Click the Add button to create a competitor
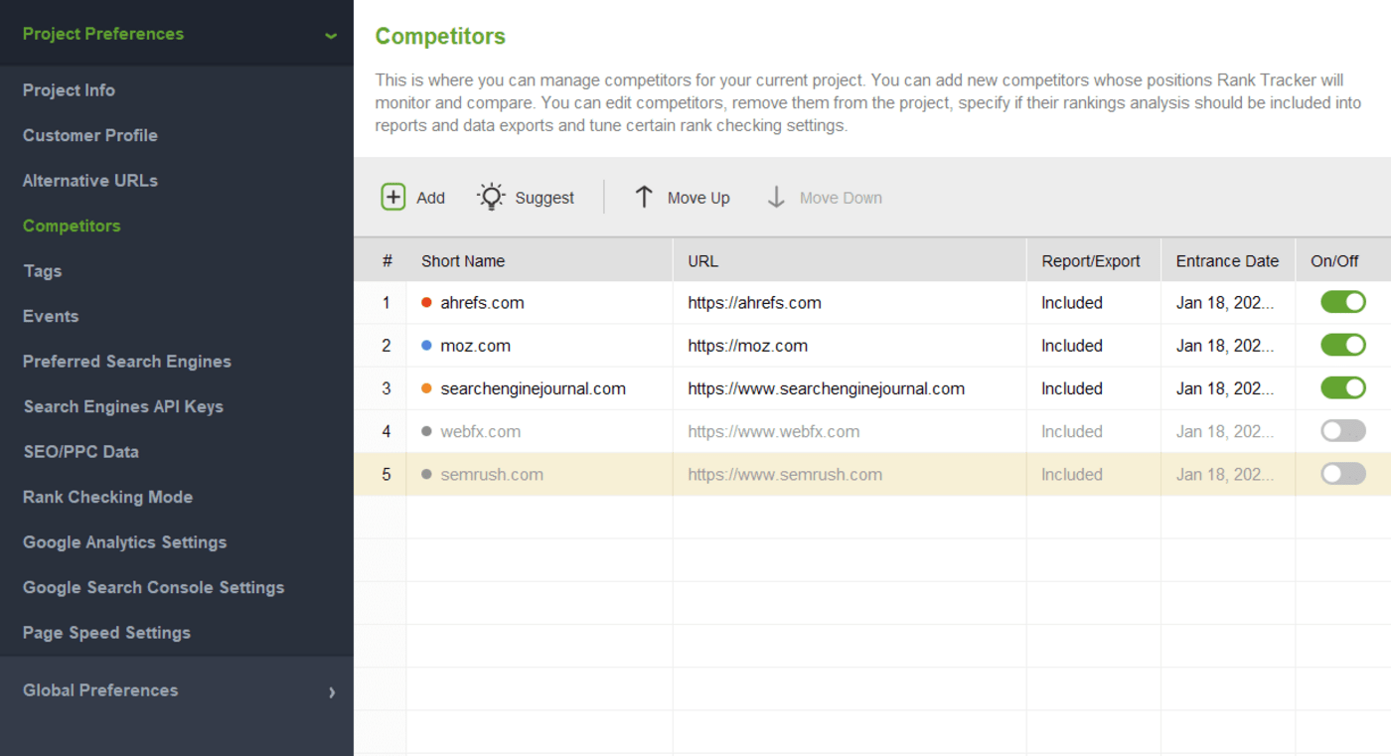 [x=412, y=197]
